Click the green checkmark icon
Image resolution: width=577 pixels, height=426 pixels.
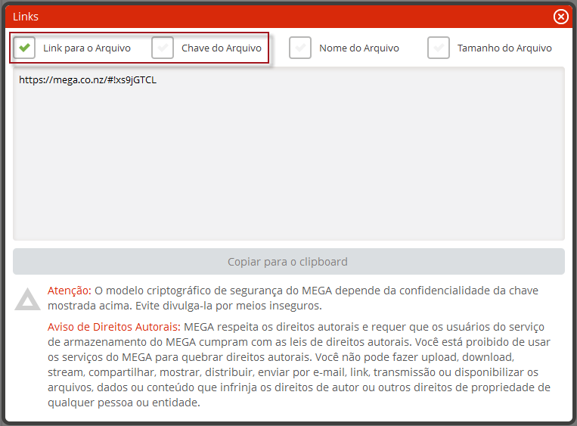click(25, 48)
